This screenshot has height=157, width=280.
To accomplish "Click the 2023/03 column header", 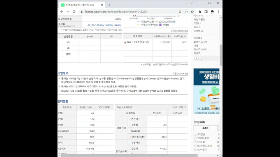I will (157, 113).
